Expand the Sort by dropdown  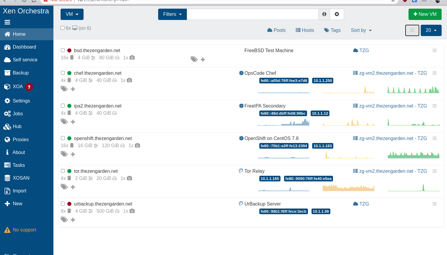[361, 30]
